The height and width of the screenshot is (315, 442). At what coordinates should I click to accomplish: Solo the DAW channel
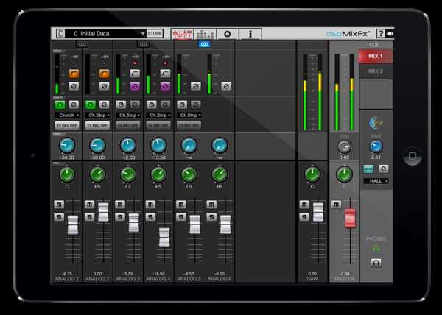304,217
